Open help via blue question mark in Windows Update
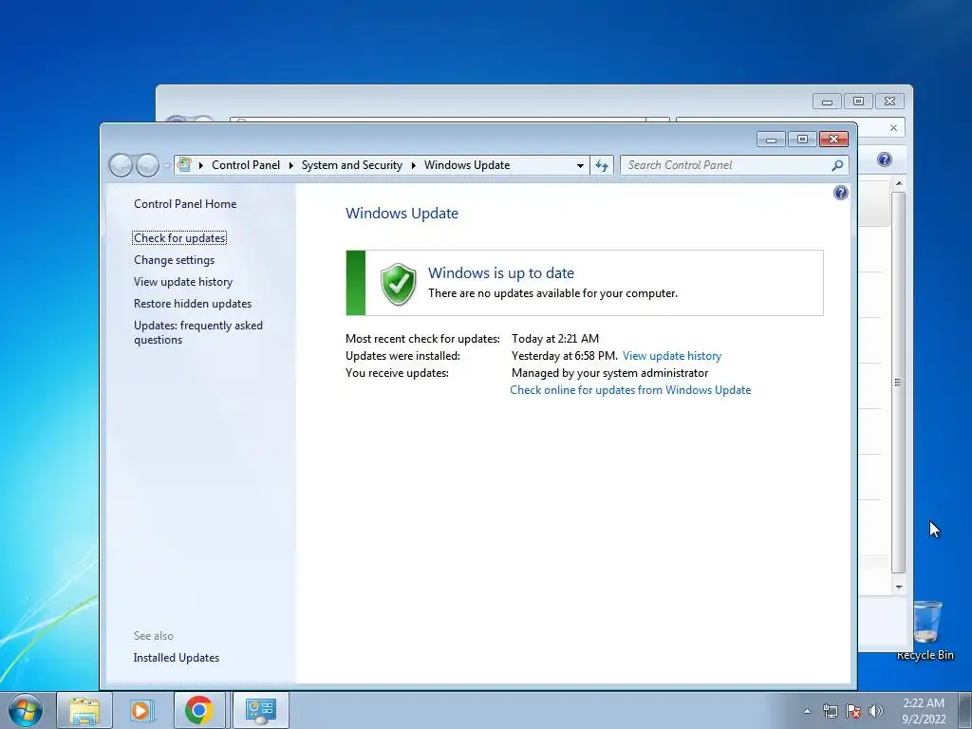This screenshot has height=729, width=972. 841,193
